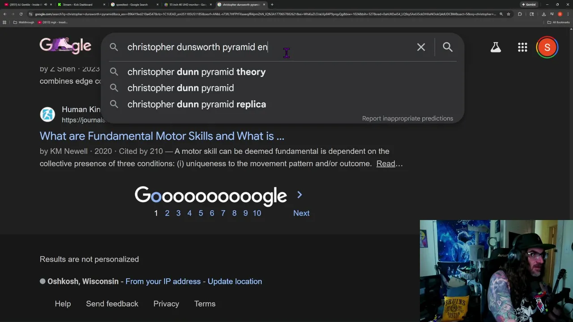573x322 pixels.
Task: Go to results page 9
Action: [245, 213]
